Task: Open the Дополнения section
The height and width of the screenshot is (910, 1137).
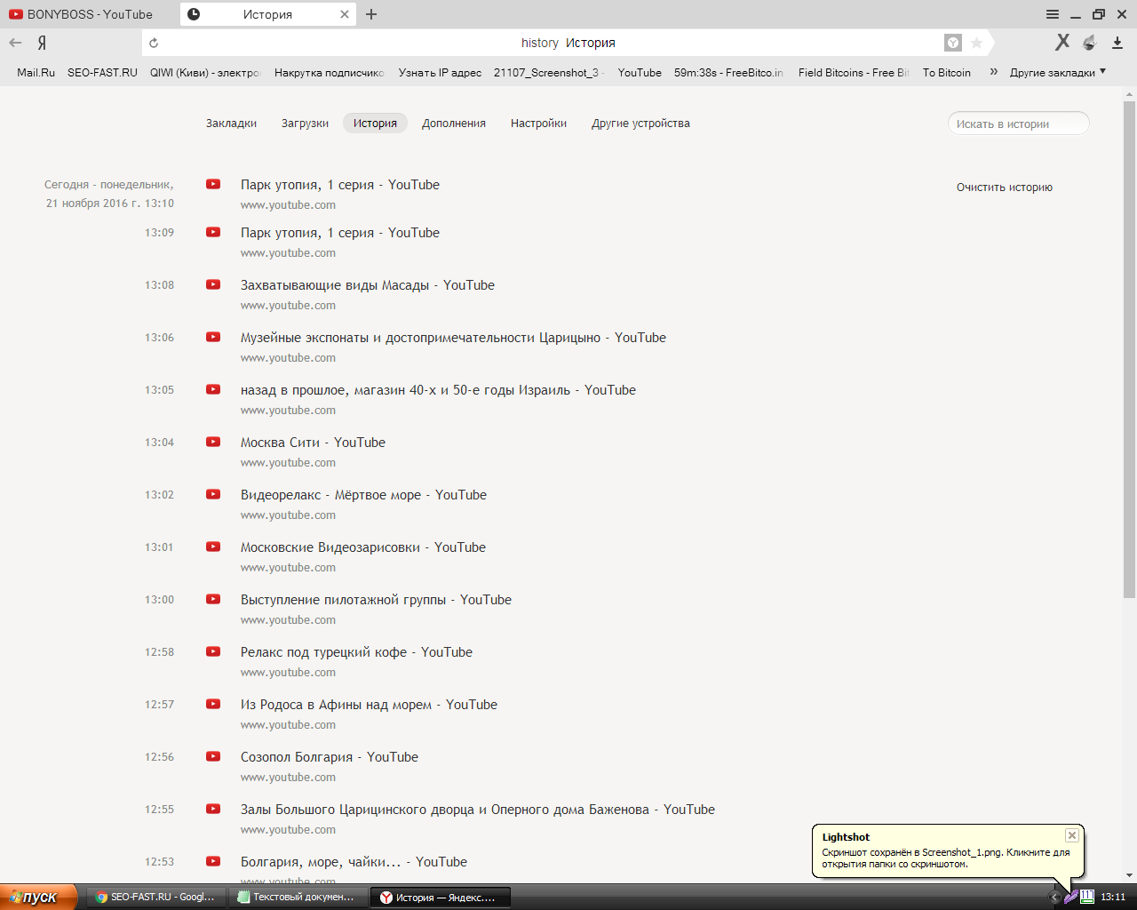Action: point(454,124)
